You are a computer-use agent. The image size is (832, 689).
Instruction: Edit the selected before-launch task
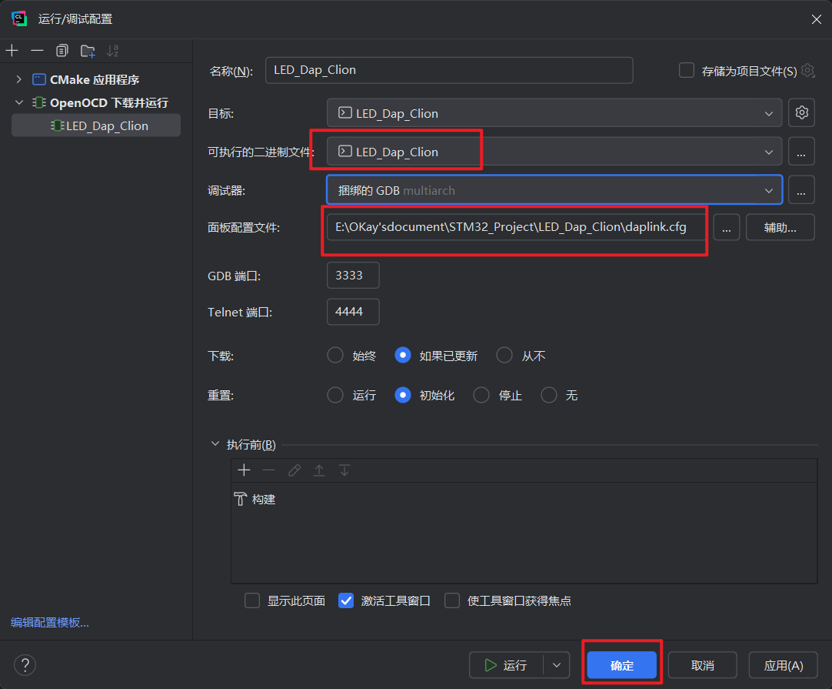tap(294, 470)
